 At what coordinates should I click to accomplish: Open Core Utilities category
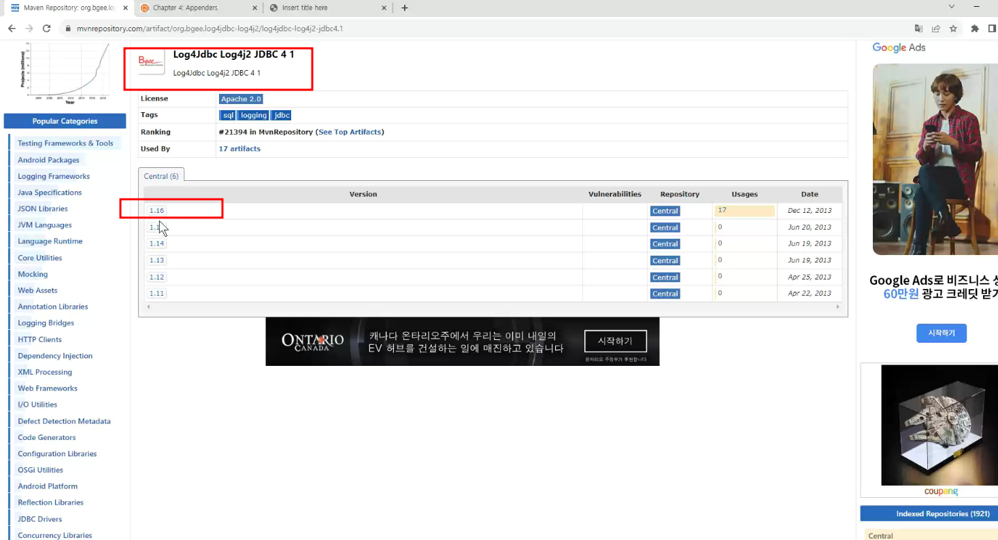pyautogui.click(x=39, y=258)
